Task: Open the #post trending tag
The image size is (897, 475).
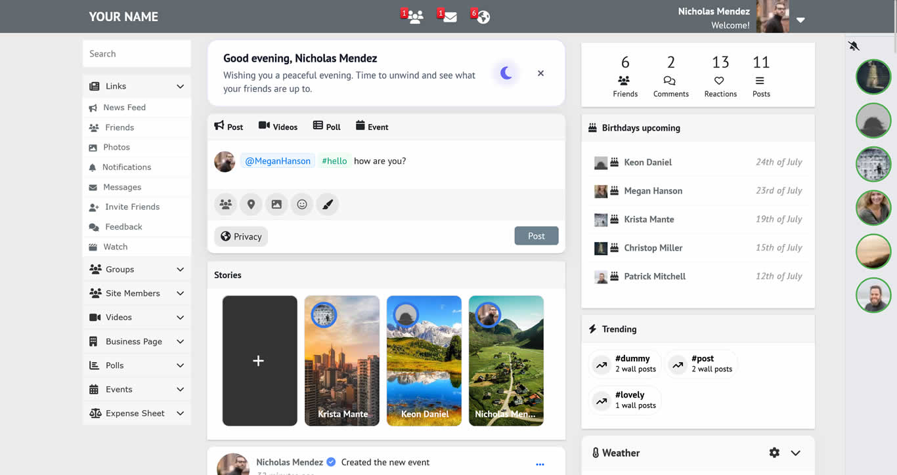Action: 701,364
